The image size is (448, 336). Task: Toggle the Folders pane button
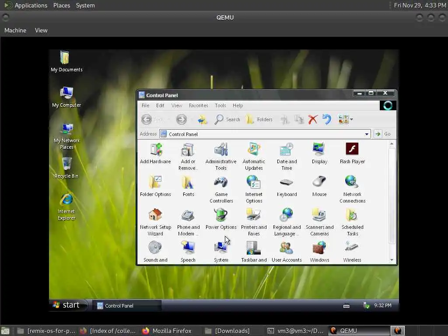(x=259, y=119)
